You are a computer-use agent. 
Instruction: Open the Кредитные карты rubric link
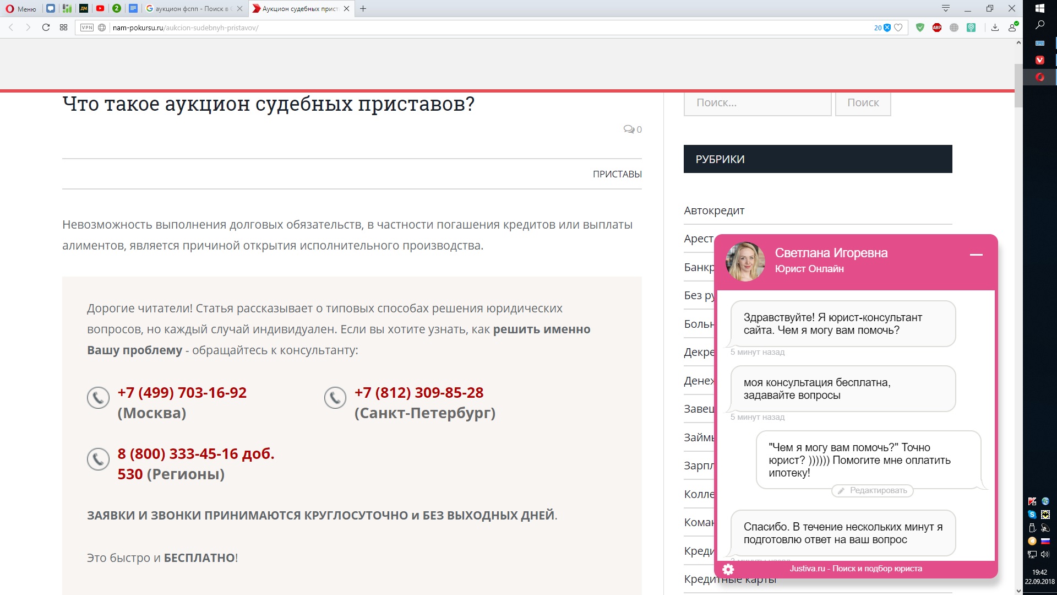pos(730,579)
